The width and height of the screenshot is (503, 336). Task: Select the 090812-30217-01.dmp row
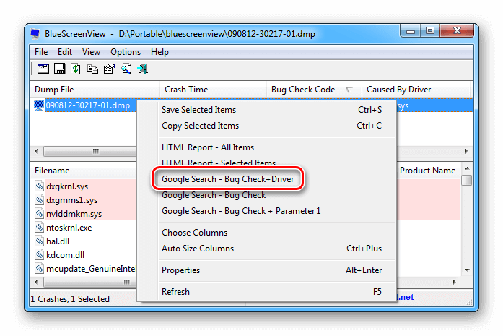point(87,105)
